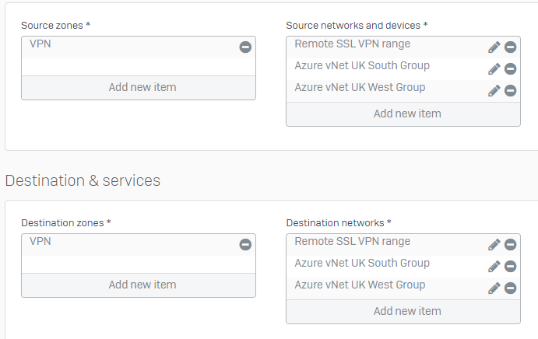
Task: Edit Azure vNet UK South Group in source networks
Action: click(x=494, y=69)
